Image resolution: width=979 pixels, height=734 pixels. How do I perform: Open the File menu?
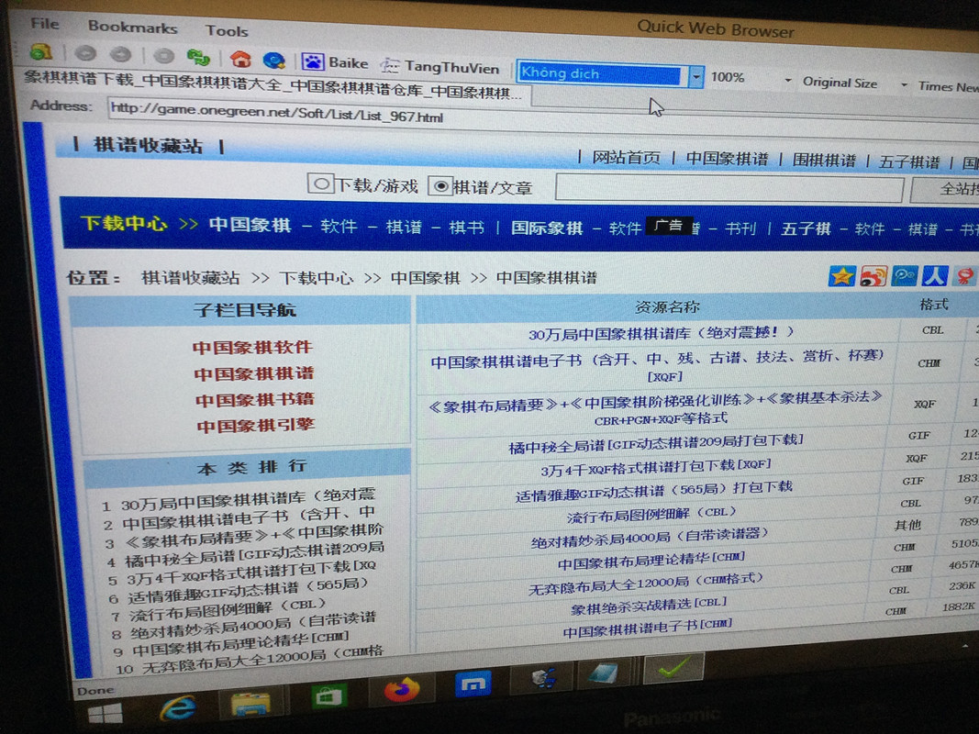click(45, 24)
